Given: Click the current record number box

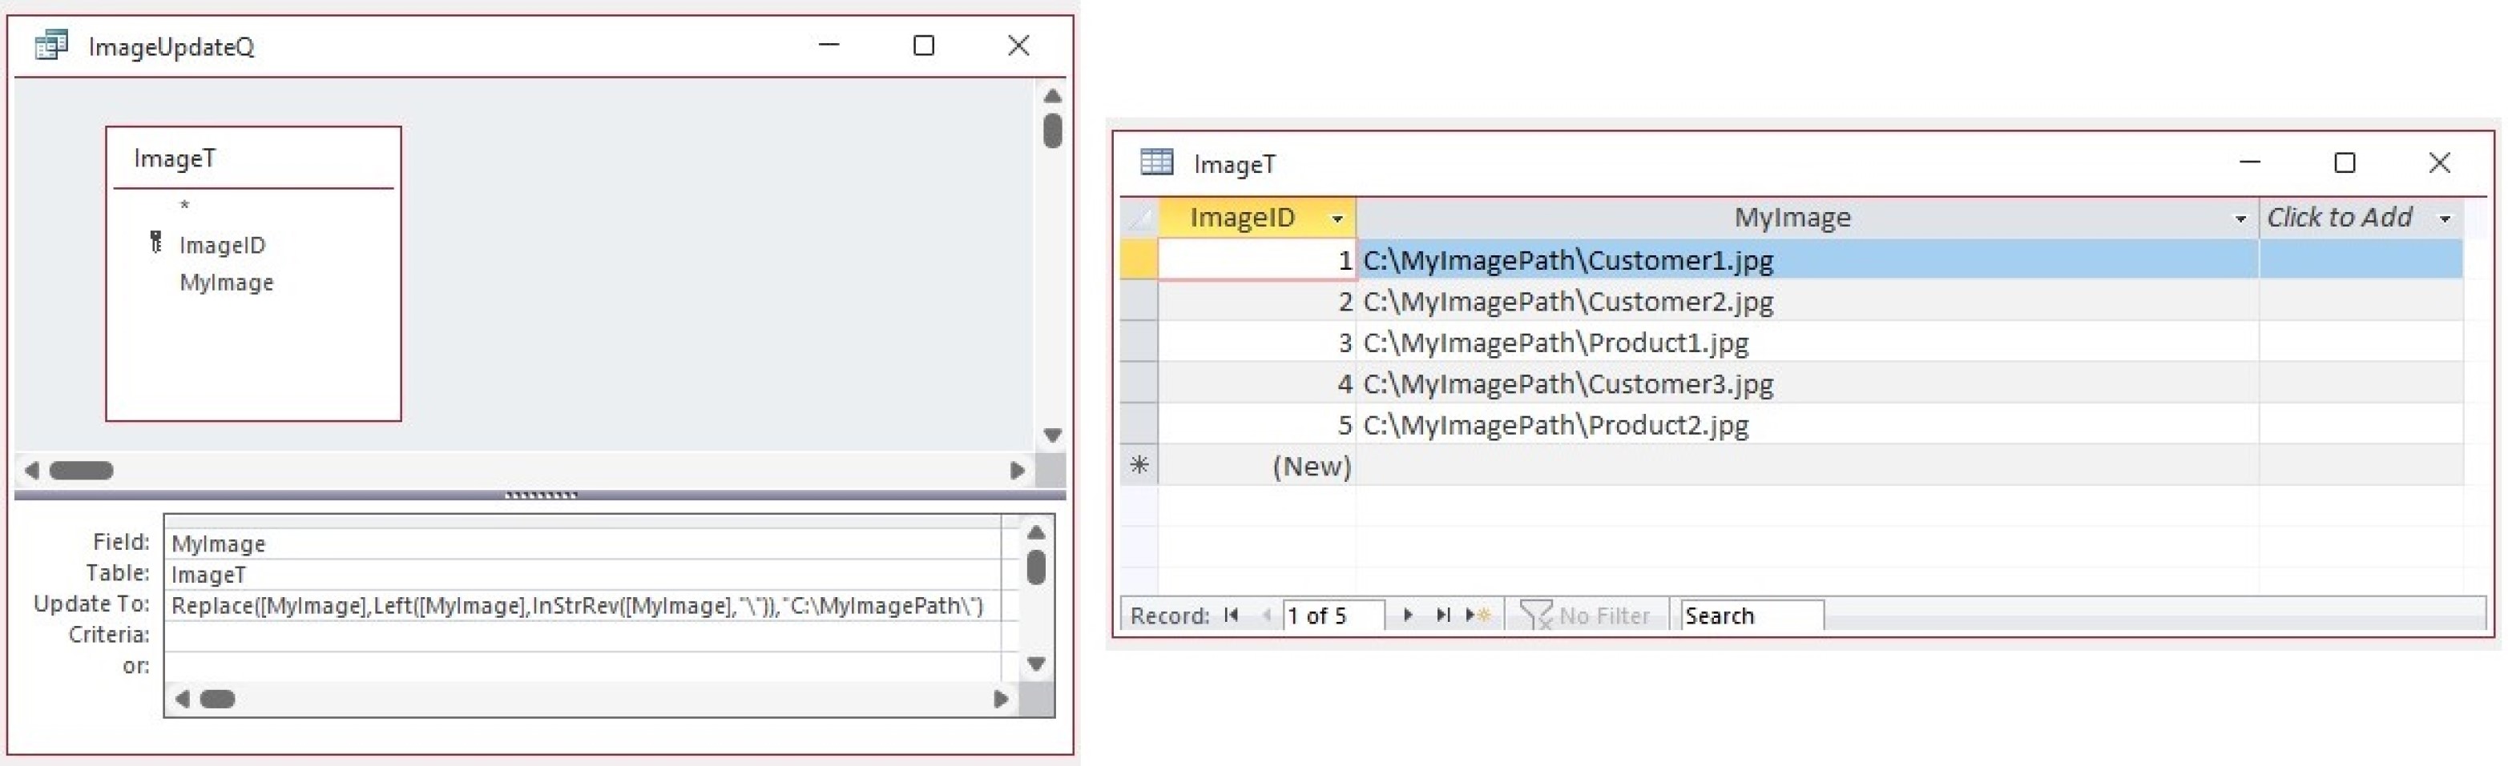Looking at the screenshot, I should (1331, 616).
